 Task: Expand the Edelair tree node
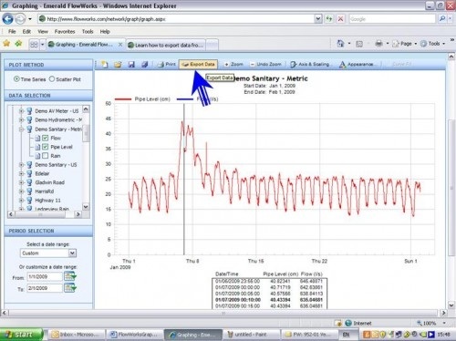(x=21, y=173)
